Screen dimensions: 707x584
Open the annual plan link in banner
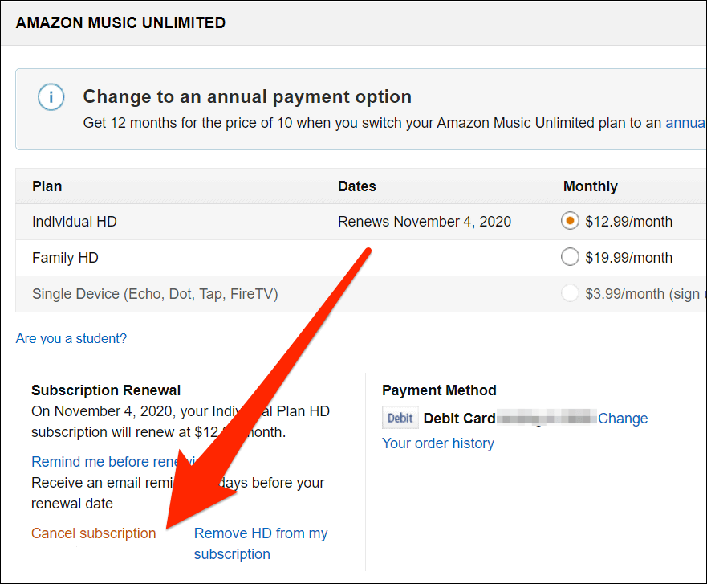[685, 123]
